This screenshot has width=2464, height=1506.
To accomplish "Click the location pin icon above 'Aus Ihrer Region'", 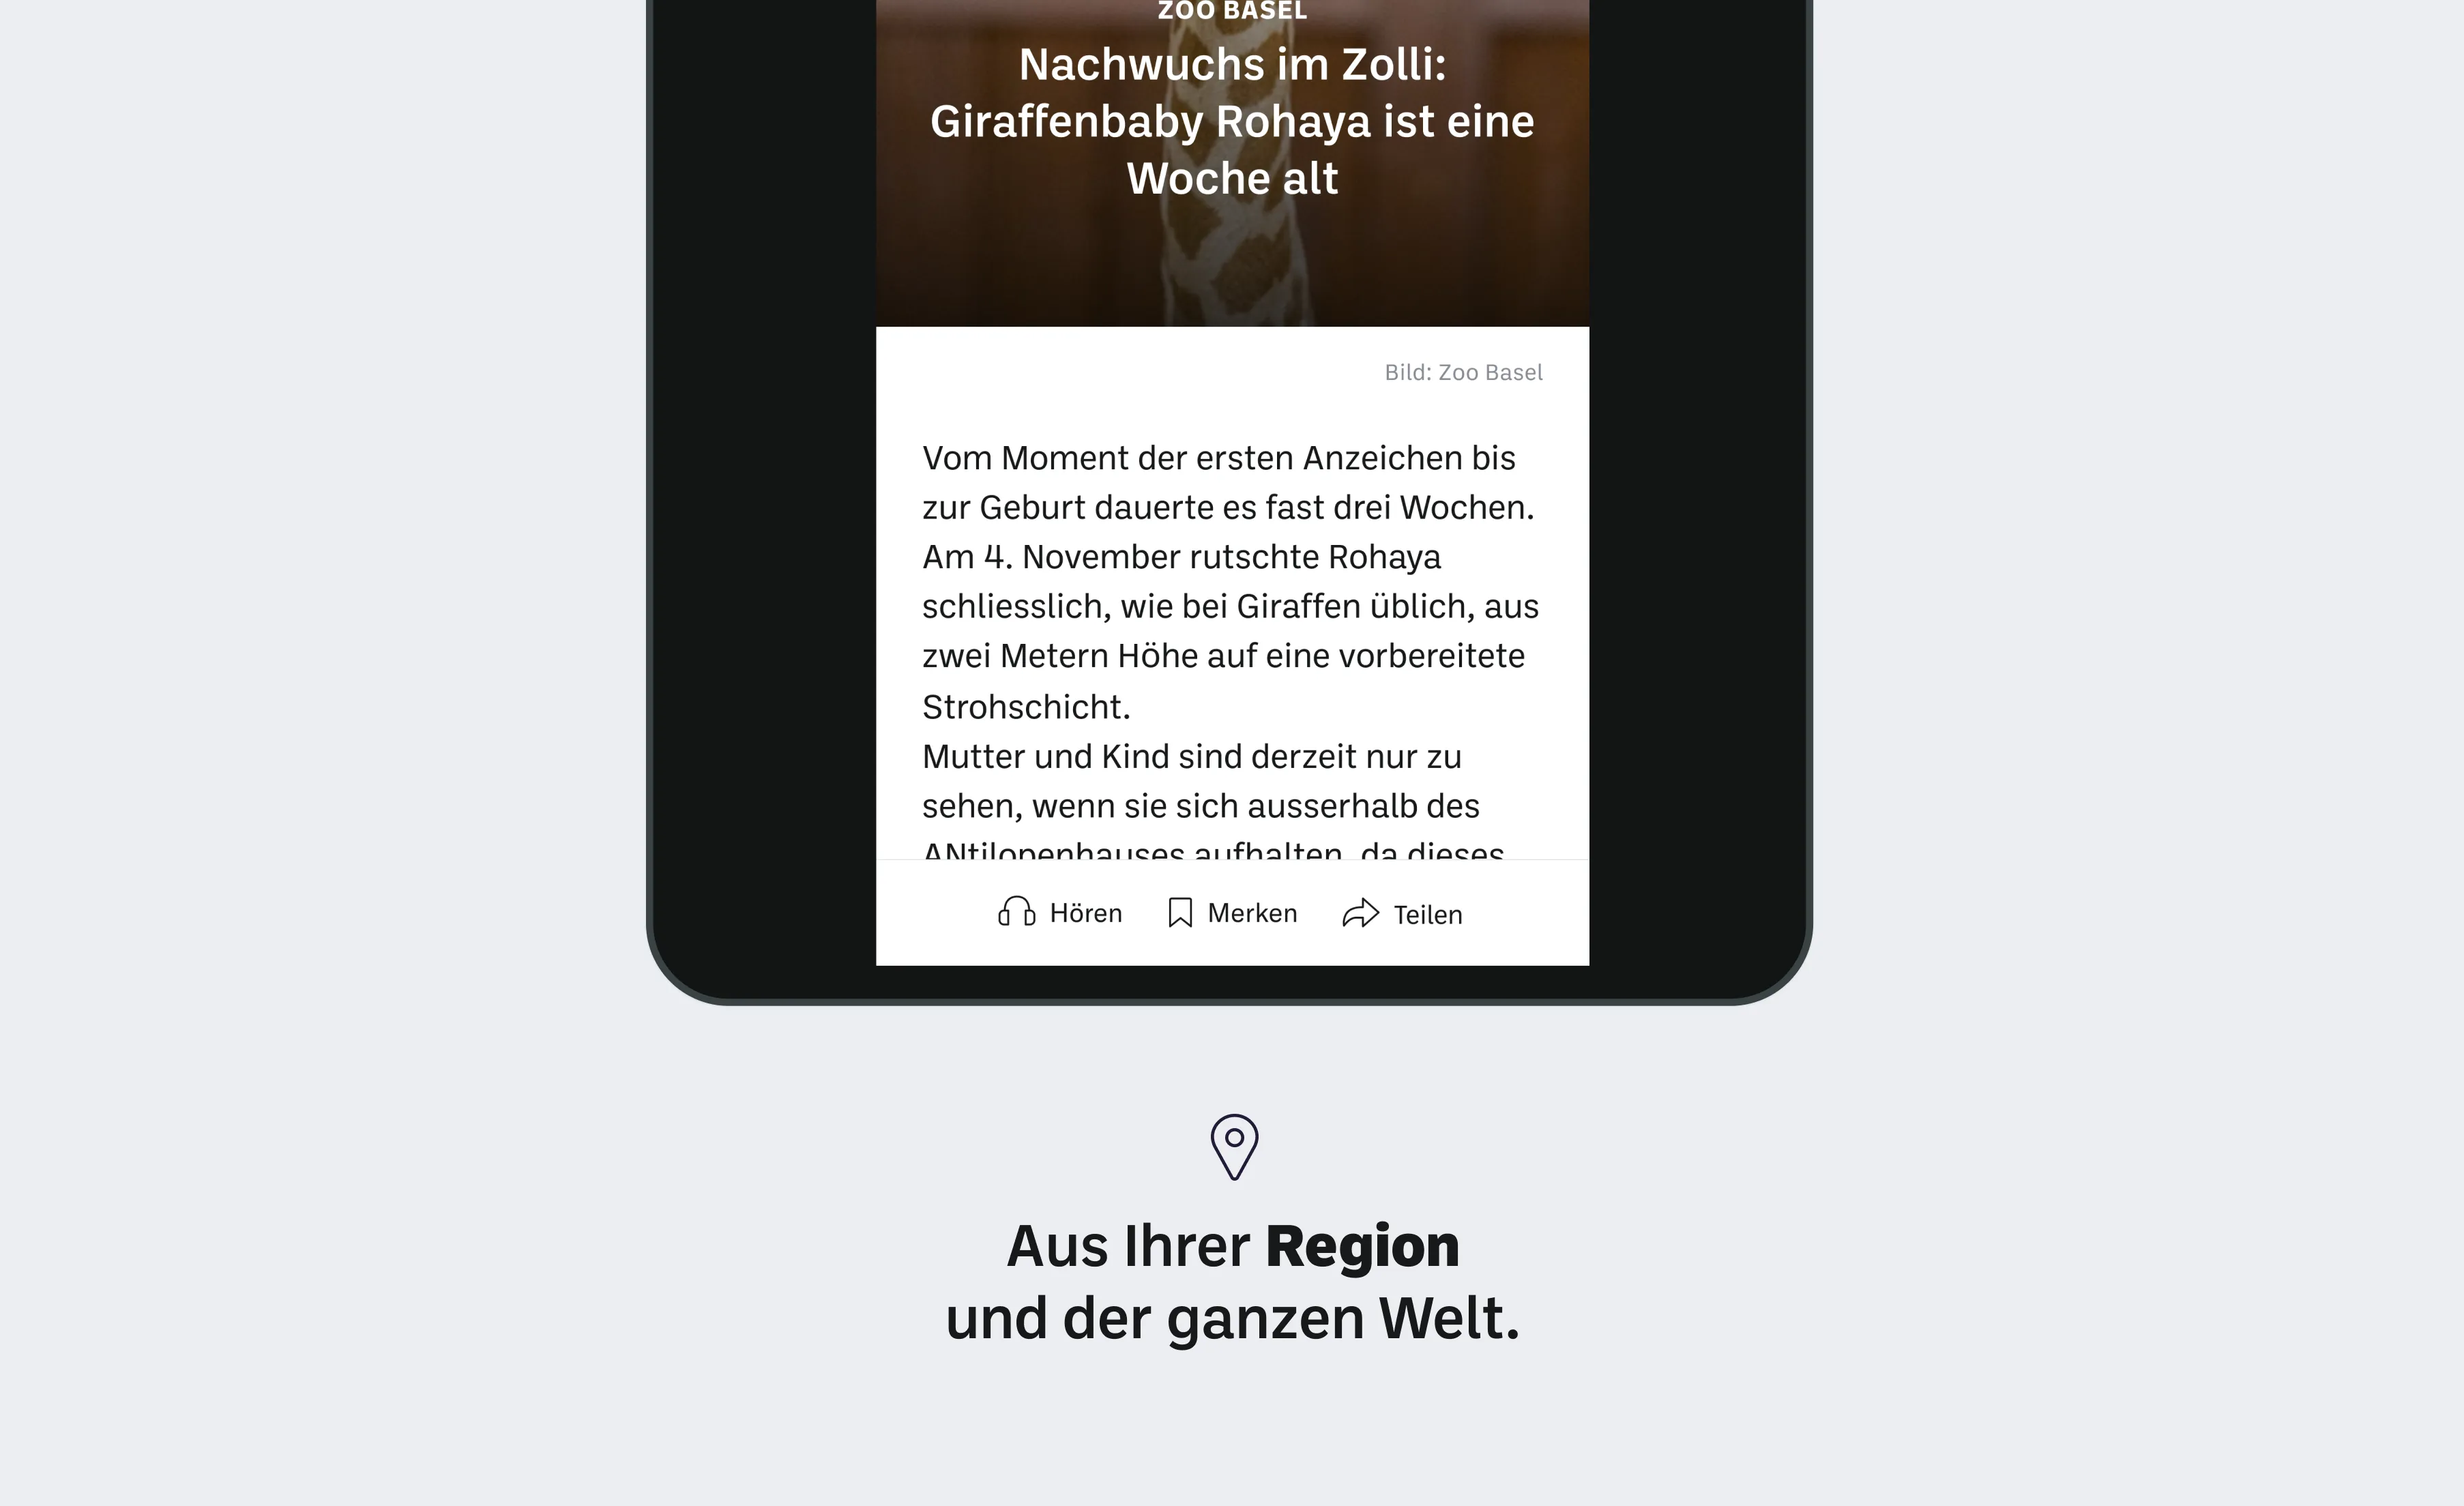I will coord(1232,1145).
